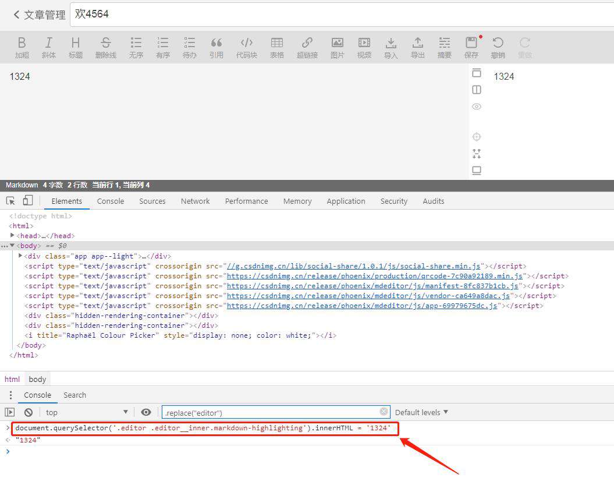Insert a video using 视频 icon
This screenshot has height=492, width=614.
(x=364, y=47)
